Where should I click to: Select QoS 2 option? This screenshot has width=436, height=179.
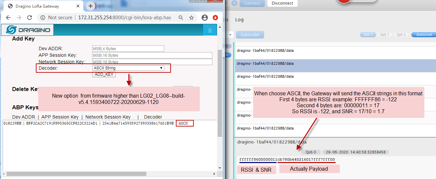[401, 35]
